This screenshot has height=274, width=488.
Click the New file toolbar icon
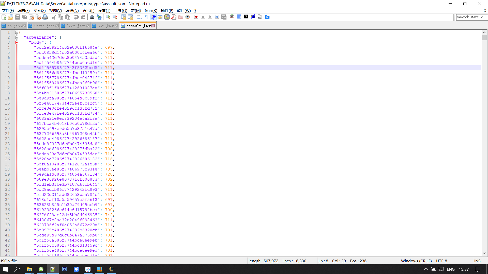coord(4,17)
